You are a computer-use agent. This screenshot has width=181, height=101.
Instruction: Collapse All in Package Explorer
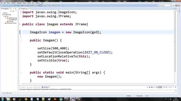(11, 11)
